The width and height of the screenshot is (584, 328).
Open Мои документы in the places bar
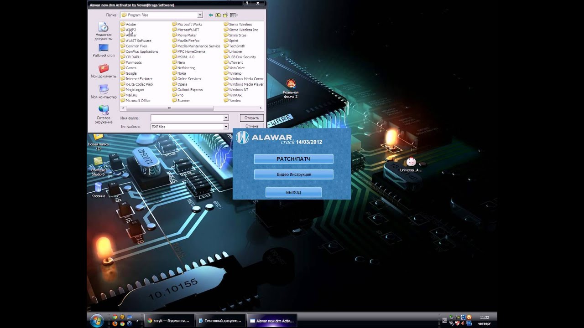tap(104, 71)
